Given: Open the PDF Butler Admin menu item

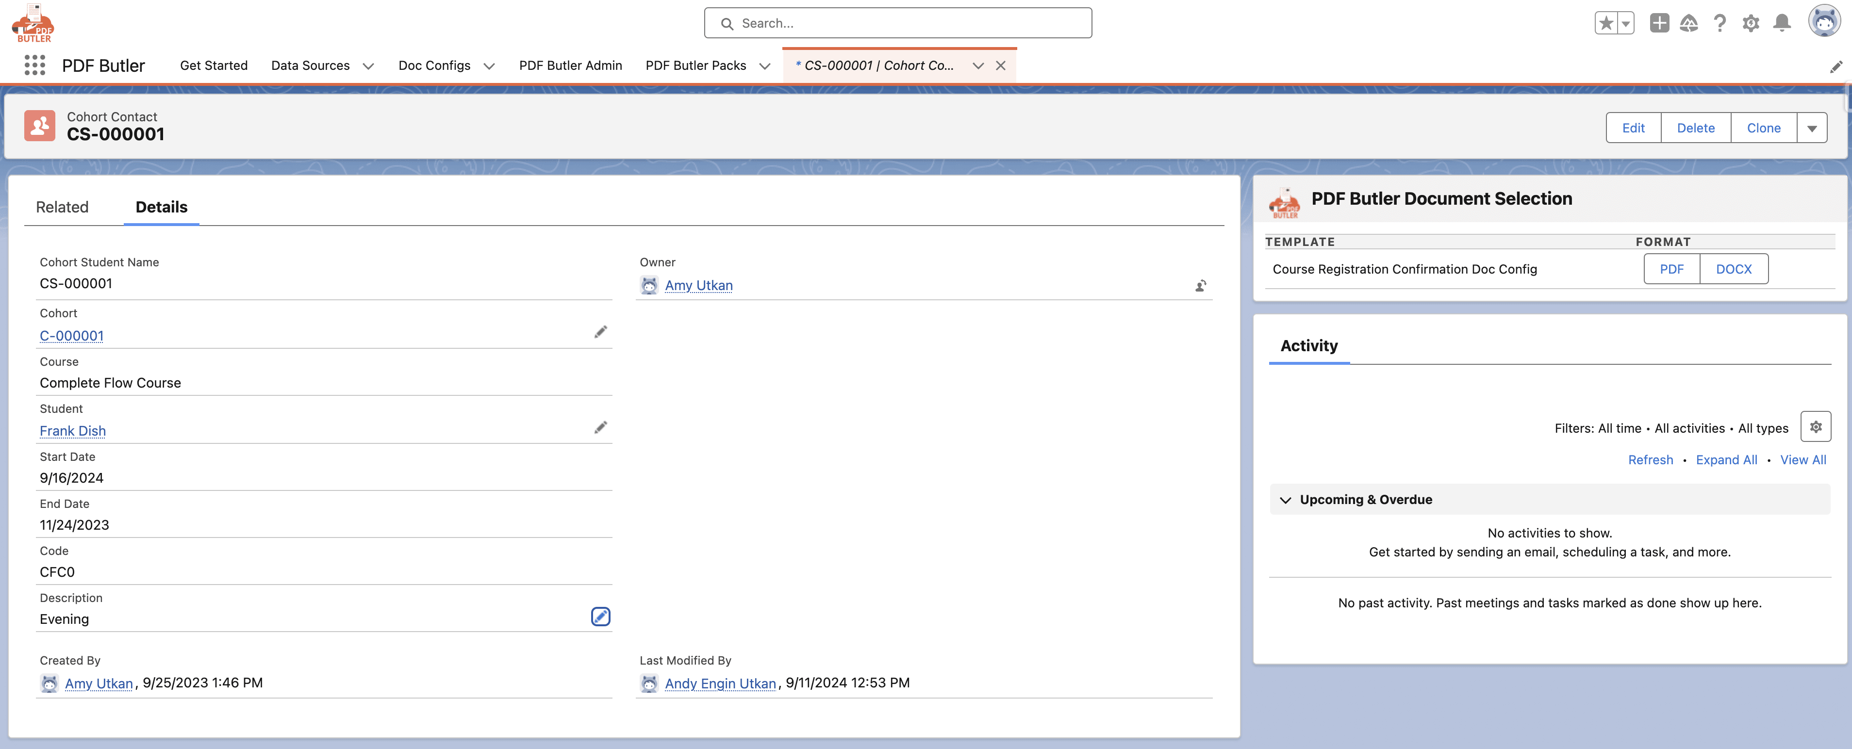Looking at the screenshot, I should 571,65.
